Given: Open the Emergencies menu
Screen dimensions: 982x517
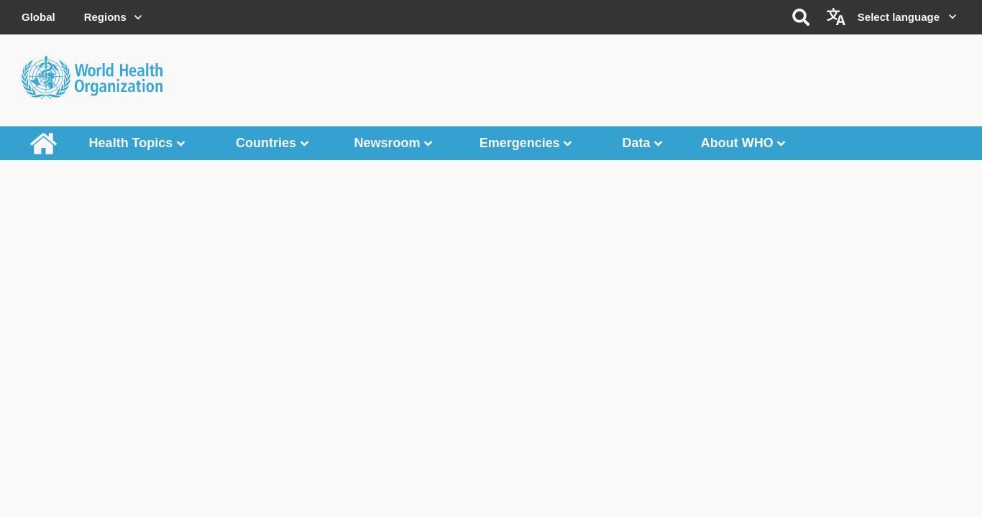Looking at the screenshot, I should click(520, 143).
